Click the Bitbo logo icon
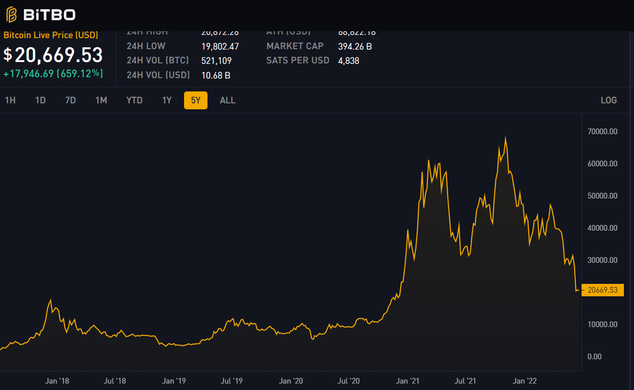 (x=12, y=15)
